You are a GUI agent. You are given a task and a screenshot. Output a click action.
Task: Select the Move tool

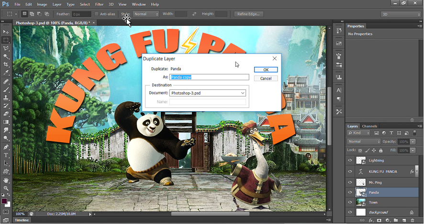click(x=6, y=32)
